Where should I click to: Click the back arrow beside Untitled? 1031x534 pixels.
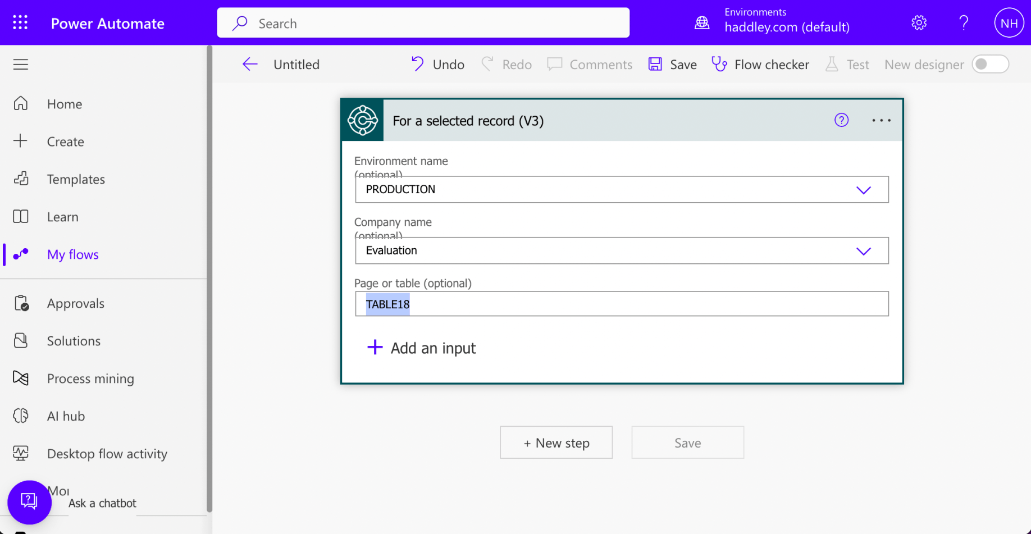click(x=250, y=65)
